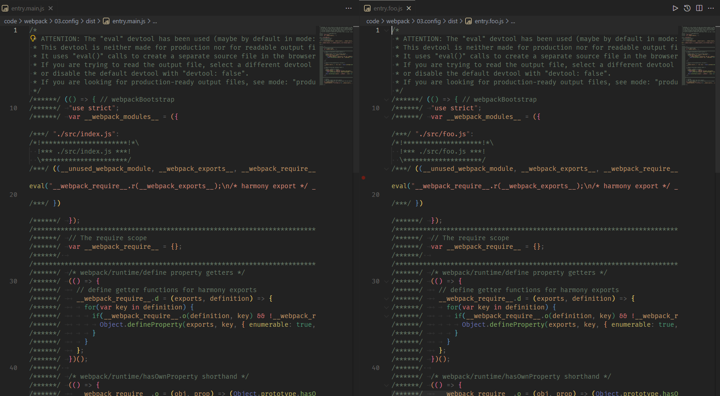Click 'var __webpack_require__ = {}' in entry.main.js

pyautogui.click(x=125, y=247)
